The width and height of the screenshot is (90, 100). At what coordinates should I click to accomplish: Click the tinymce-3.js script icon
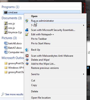pyautogui.click(x=6, y=32)
